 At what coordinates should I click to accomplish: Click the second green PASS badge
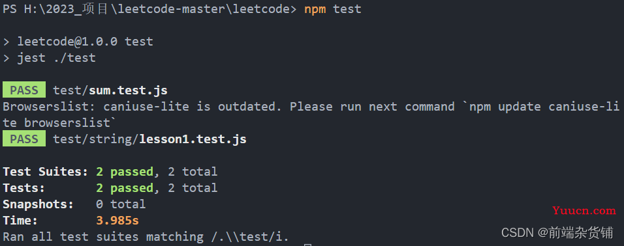pos(24,139)
